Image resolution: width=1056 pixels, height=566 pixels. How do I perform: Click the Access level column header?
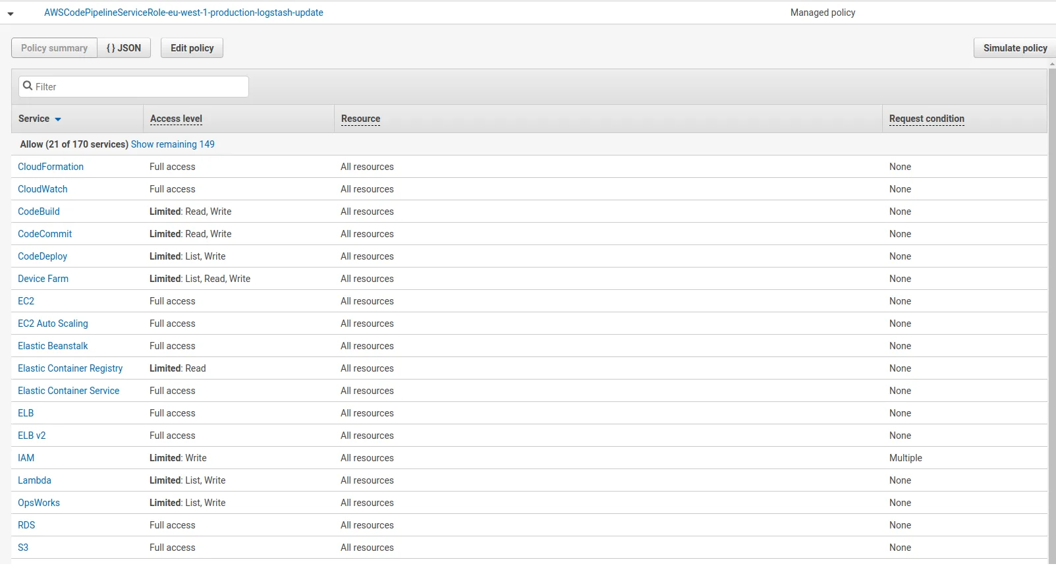click(176, 119)
